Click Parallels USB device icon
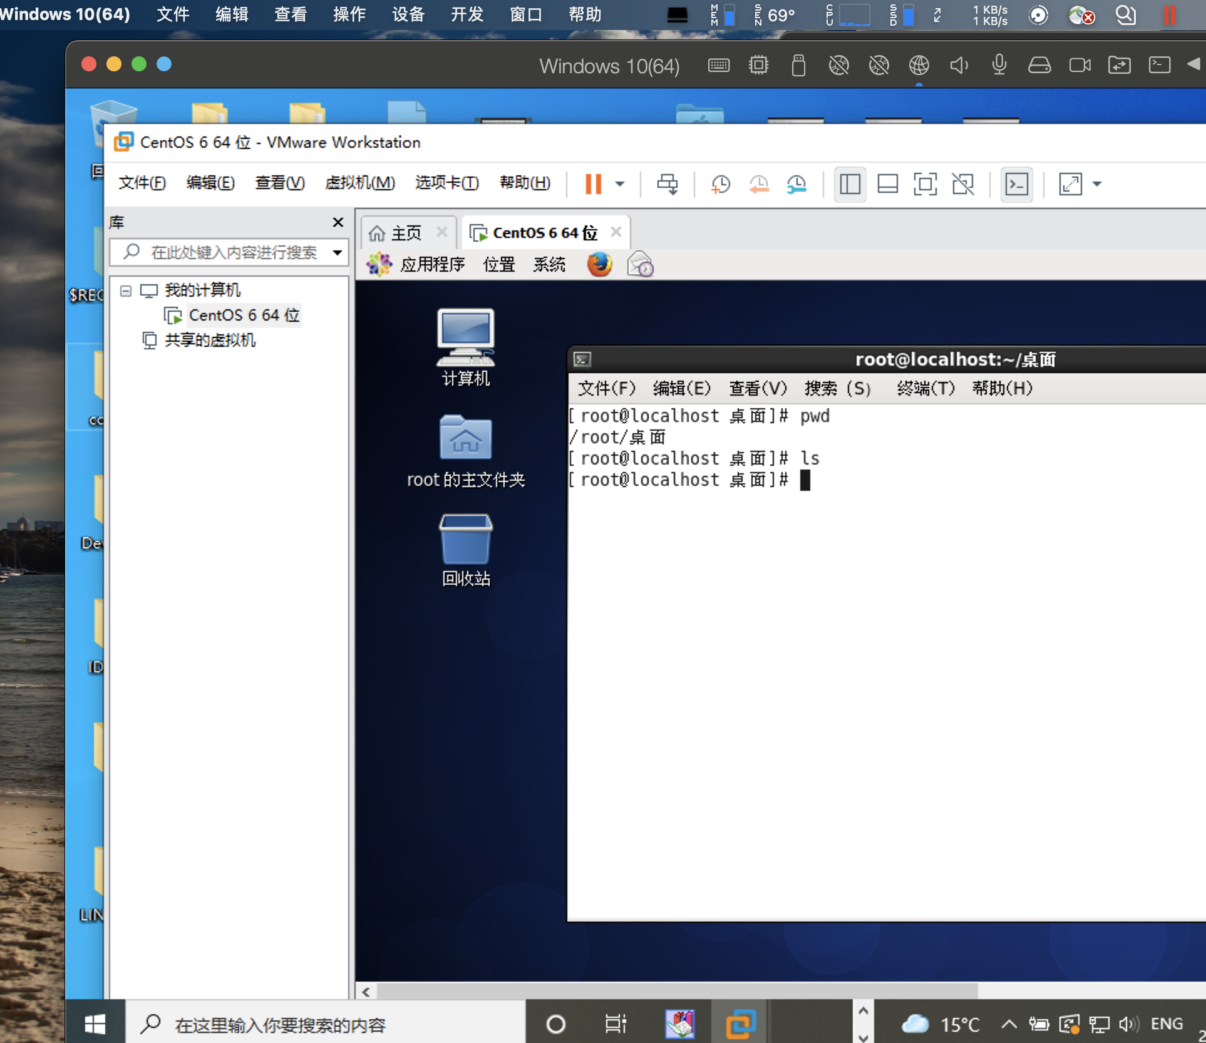The height and width of the screenshot is (1043, 1206). [798, 65]
